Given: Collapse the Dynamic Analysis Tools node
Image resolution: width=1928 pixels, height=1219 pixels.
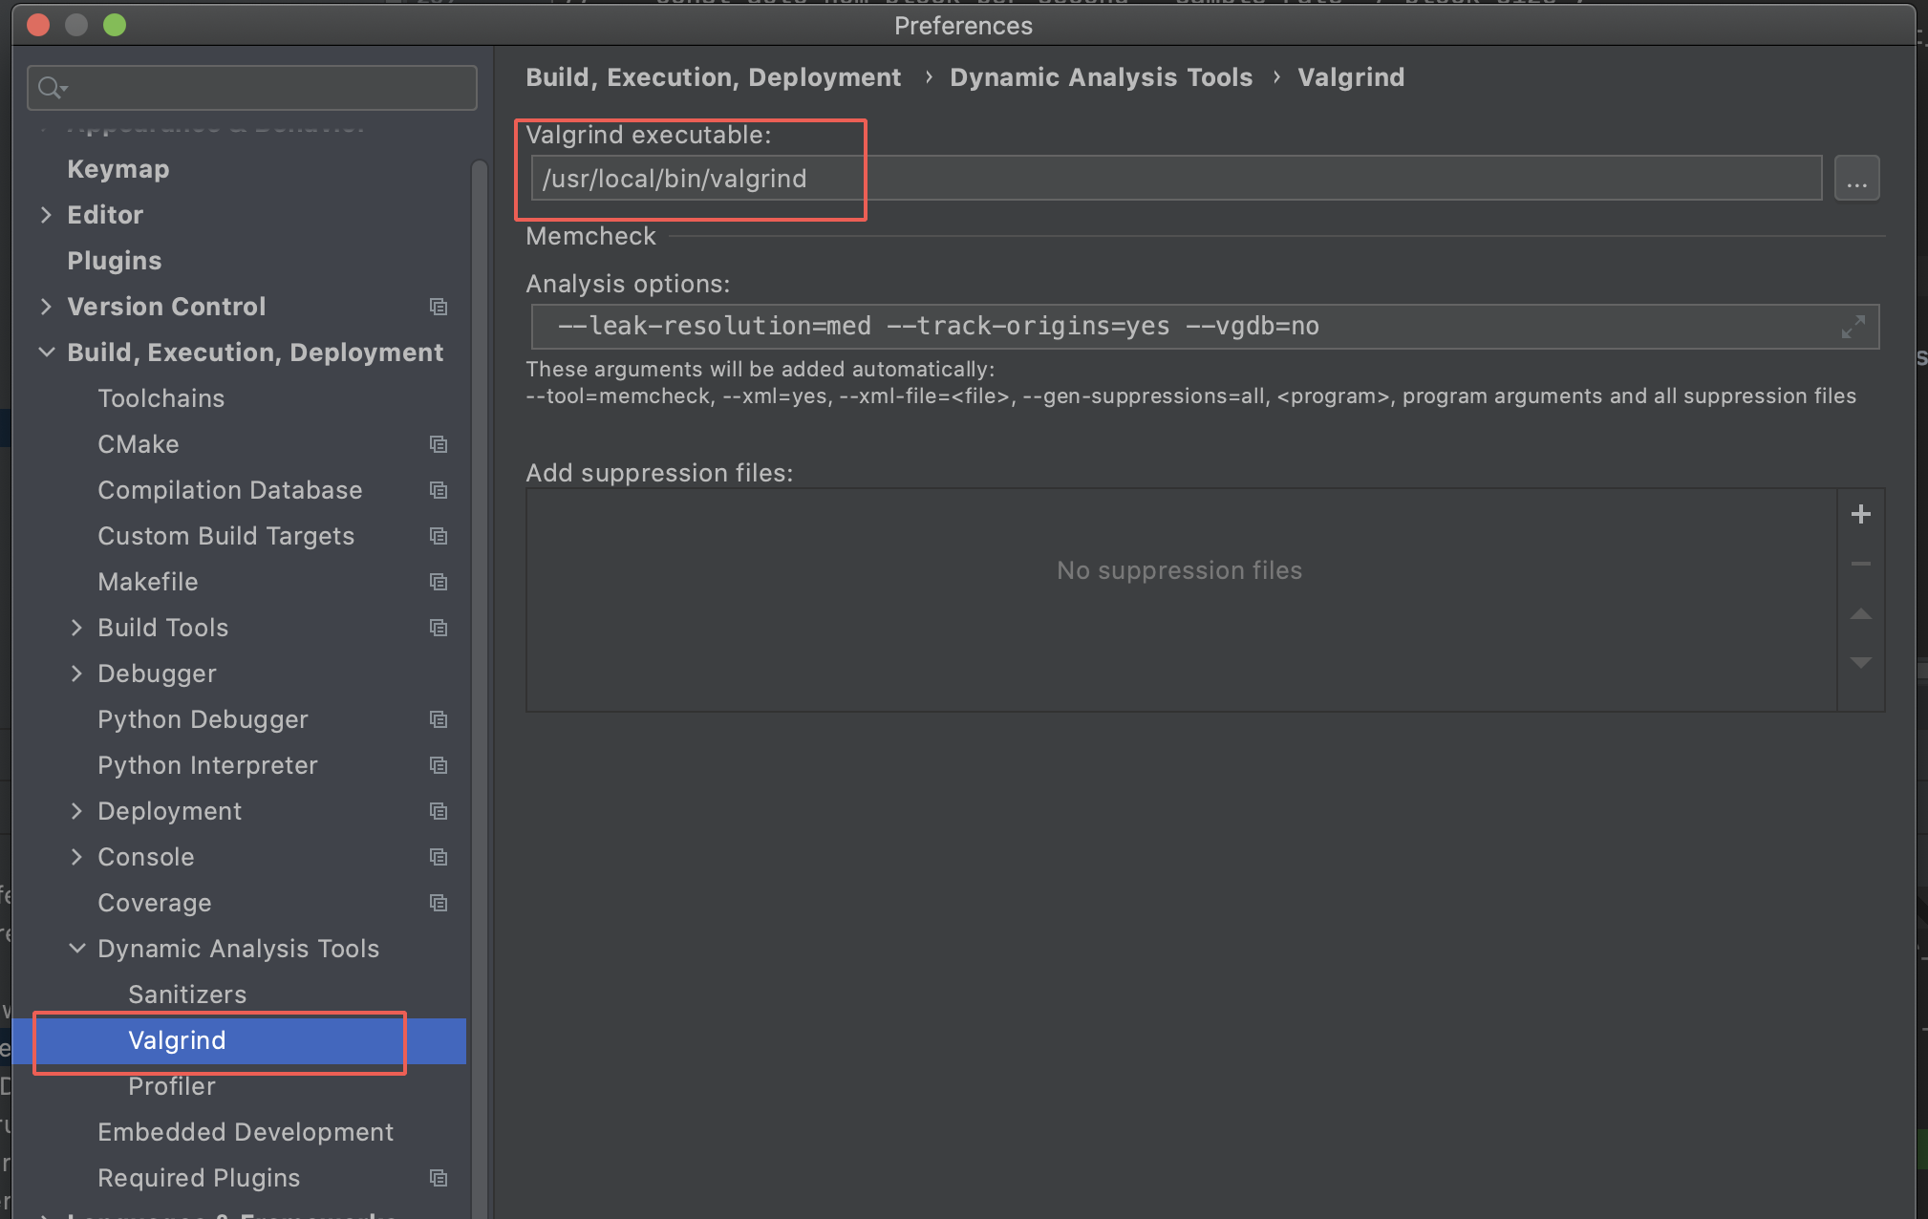Looking at the screenshot, I should (76, 949).
